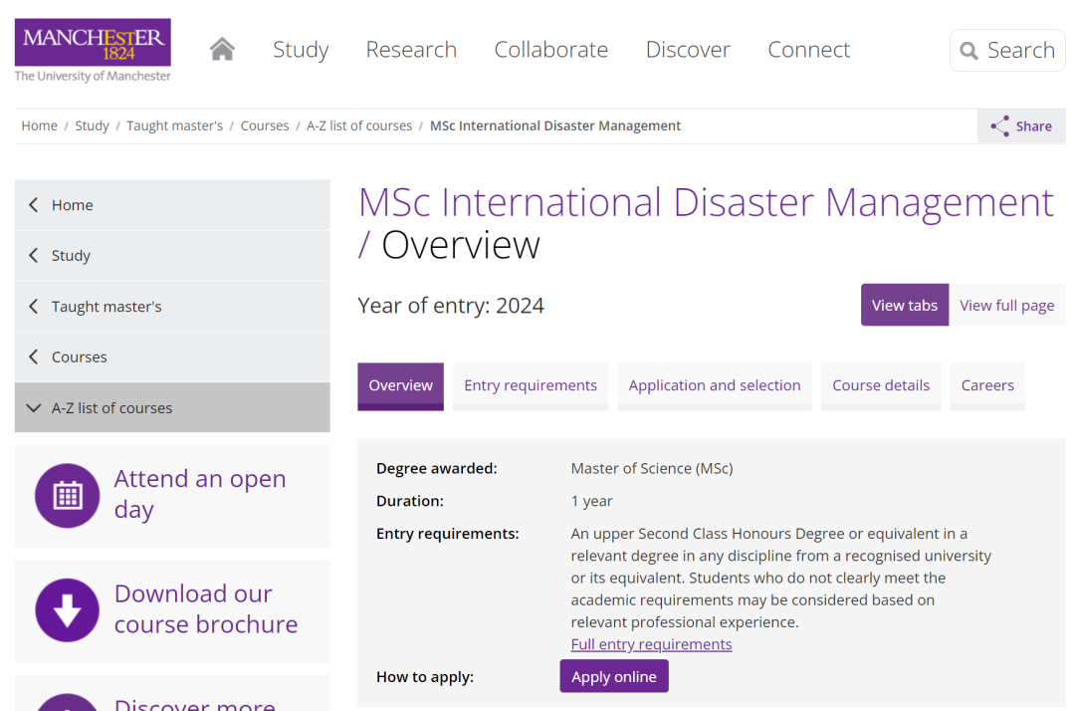Open Home in the sidebar navigation

point(172,205)
